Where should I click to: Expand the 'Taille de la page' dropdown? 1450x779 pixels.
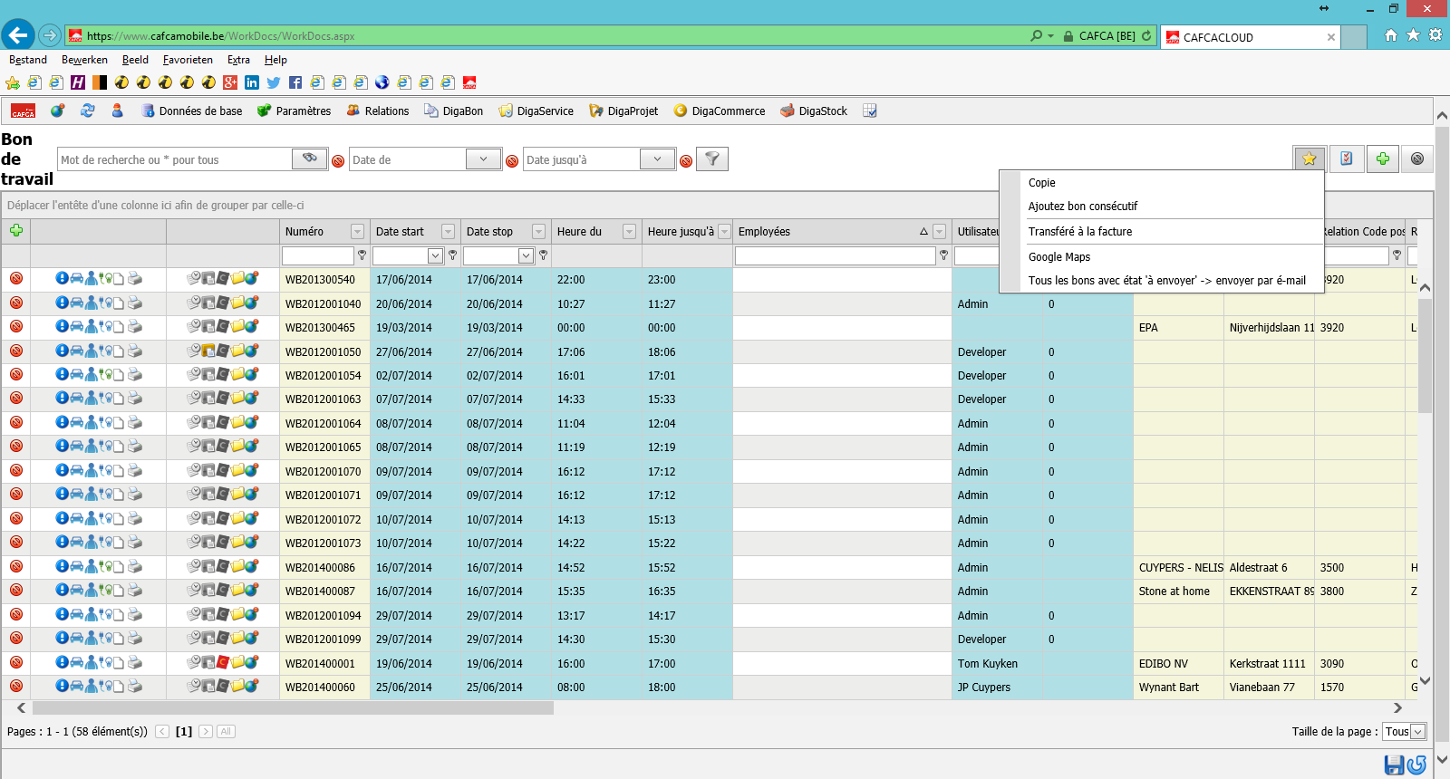(x=1418, y=732)
